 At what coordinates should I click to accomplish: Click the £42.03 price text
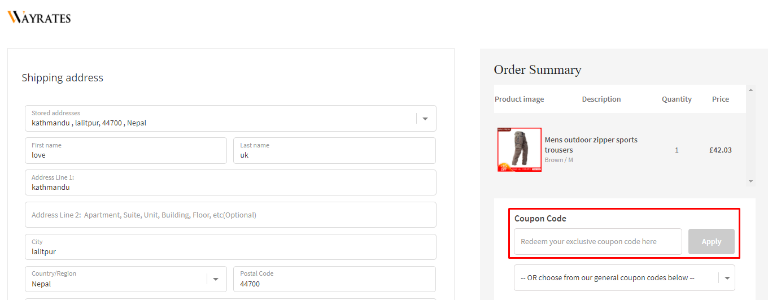coord(720,150)
